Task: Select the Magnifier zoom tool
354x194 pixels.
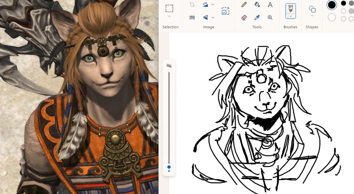Action: 270,17
